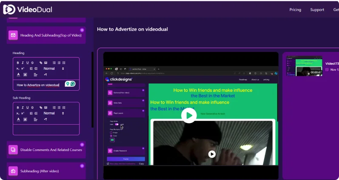Open the Normal style dropdown in Sub Heading toolbar
The image size is (339, 180).
coord(53,113)
